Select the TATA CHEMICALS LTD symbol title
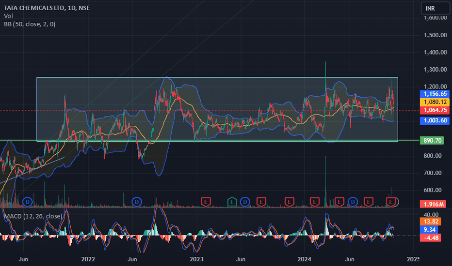 [x=34, y=8]
